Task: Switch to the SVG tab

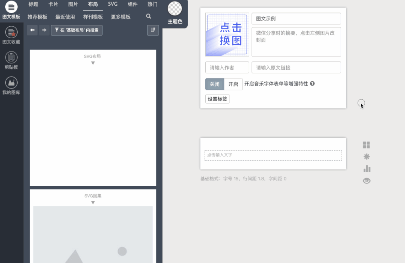Action: pyautogui.click(x=113, y=4)
